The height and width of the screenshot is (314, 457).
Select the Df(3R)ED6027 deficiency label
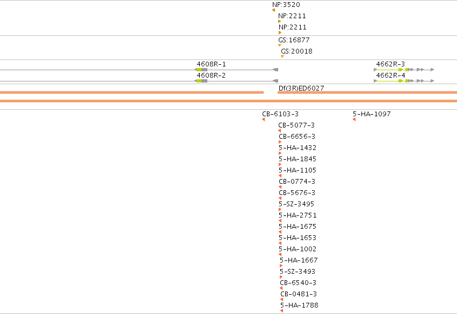301,88
